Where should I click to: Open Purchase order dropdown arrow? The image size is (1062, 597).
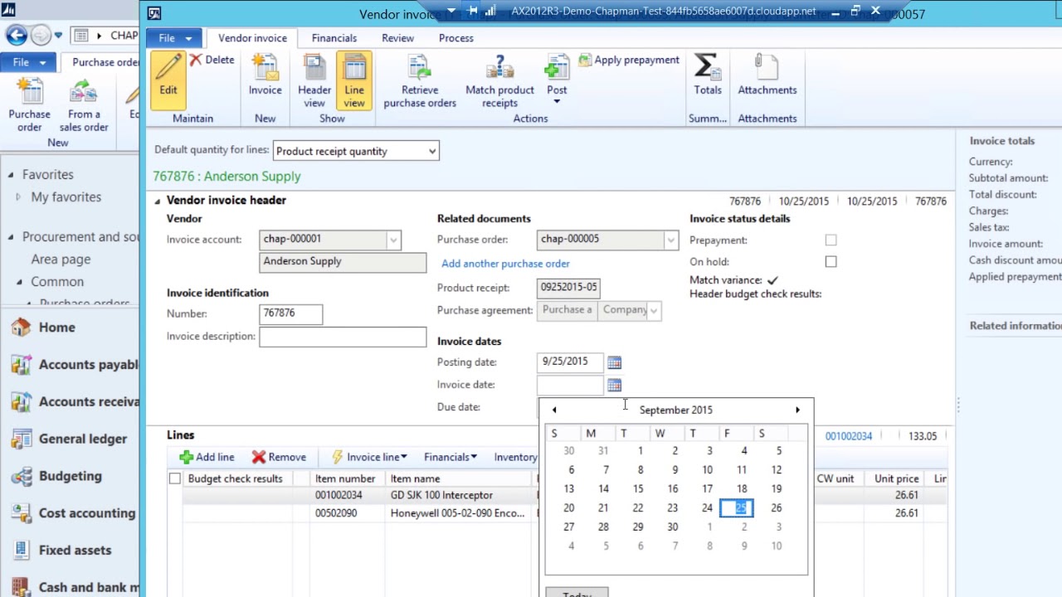(x=670, y=240)
